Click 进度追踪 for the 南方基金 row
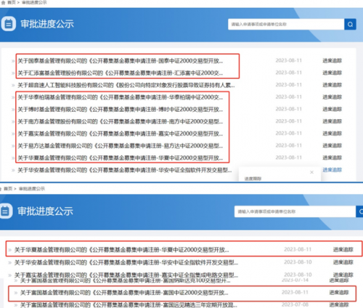 [332, 121]
